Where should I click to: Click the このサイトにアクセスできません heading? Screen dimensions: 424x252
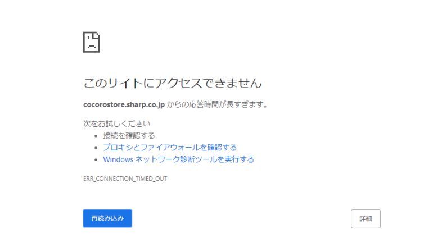coord(173,83)
